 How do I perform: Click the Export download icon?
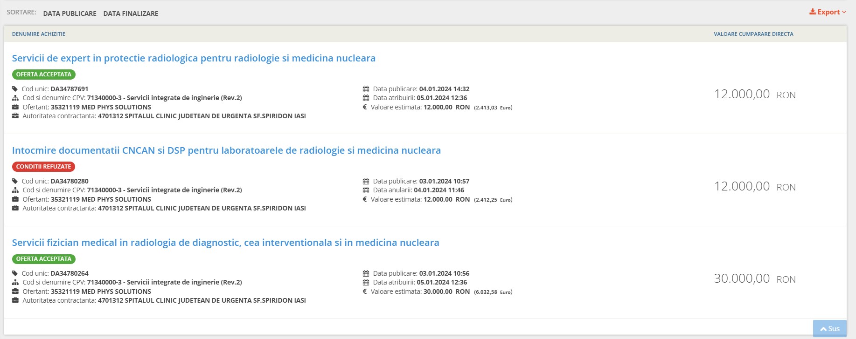click(x=813, y=12)
